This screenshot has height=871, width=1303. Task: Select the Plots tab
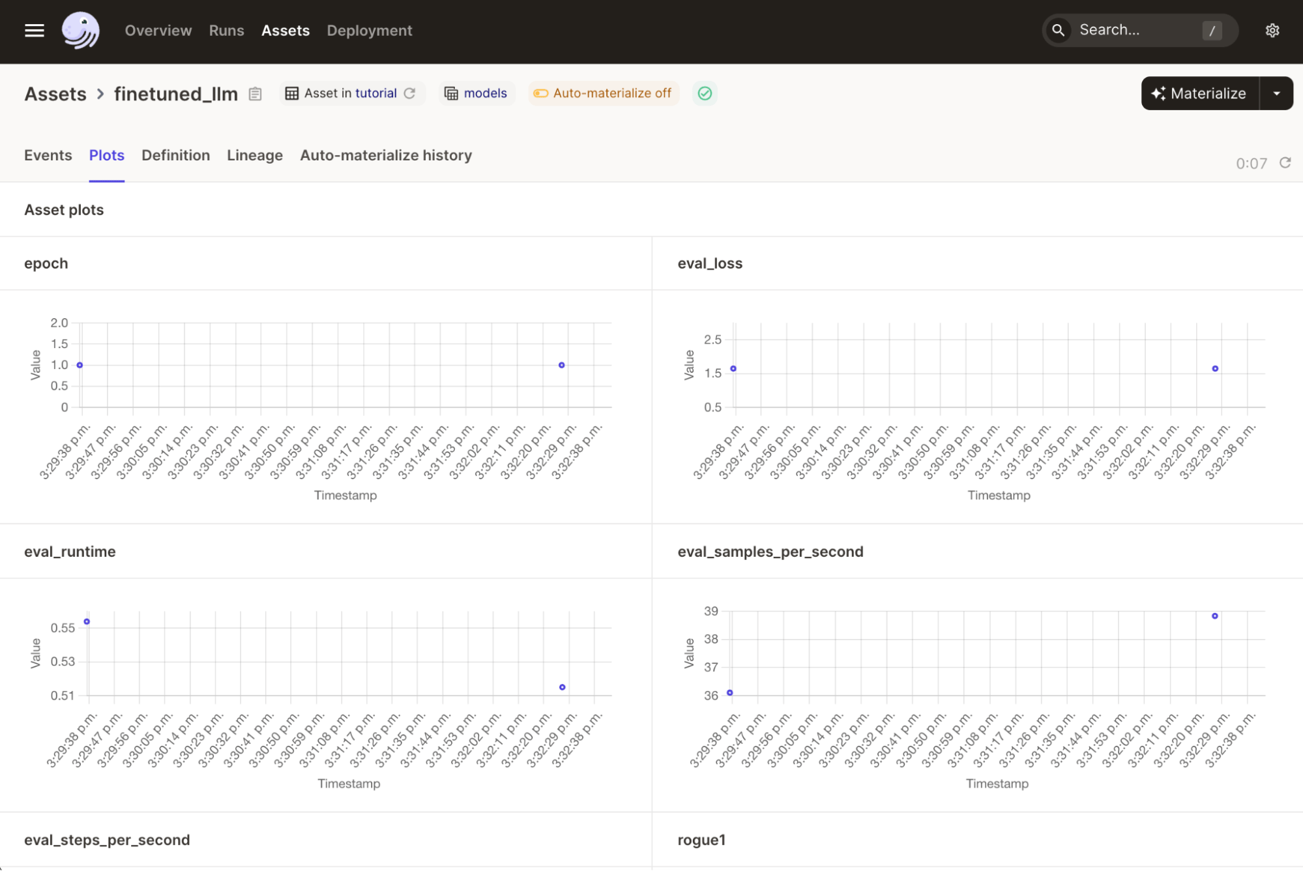pyautogui.click(x=107, y=155)
